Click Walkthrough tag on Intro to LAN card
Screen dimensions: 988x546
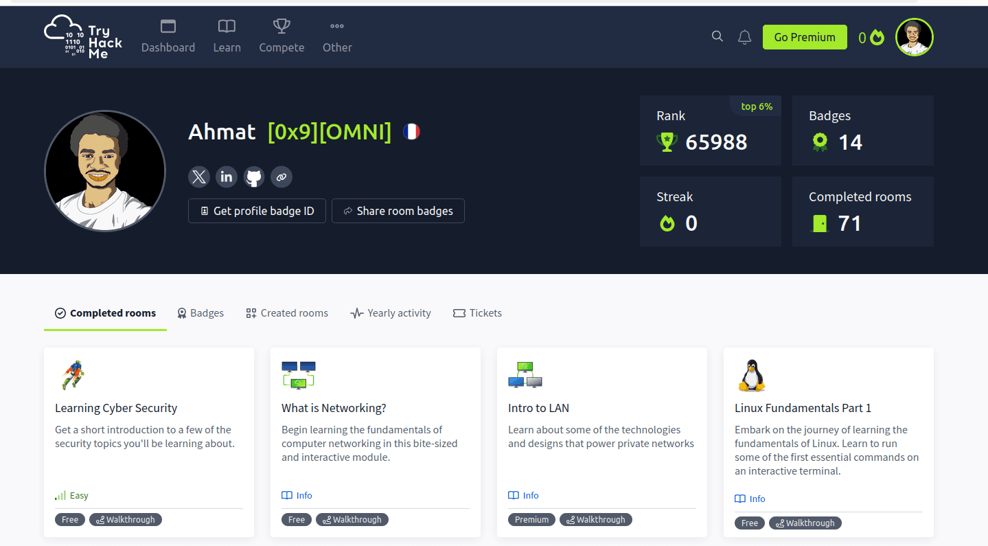(x=596, y=520)
